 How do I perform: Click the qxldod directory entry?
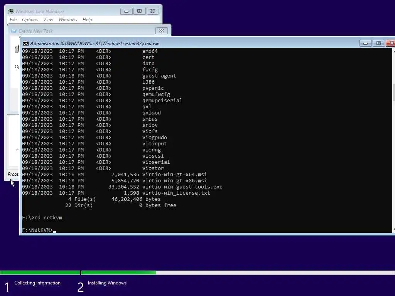pos(151,113)
